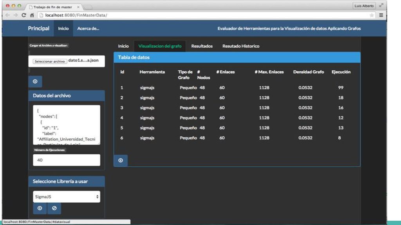Viewport: 401px width, 225px height.
Task: Click the browser back arrow
Action: click(x=8, y=15)
